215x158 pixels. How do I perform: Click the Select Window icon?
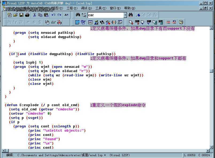(x=83, y=22)
